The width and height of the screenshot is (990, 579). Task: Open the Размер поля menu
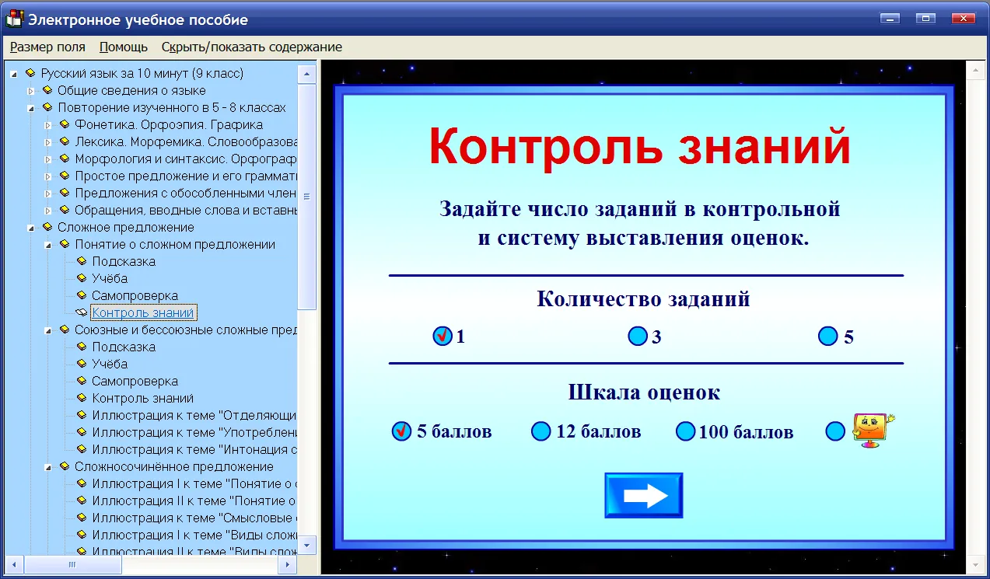coord(47,47)
